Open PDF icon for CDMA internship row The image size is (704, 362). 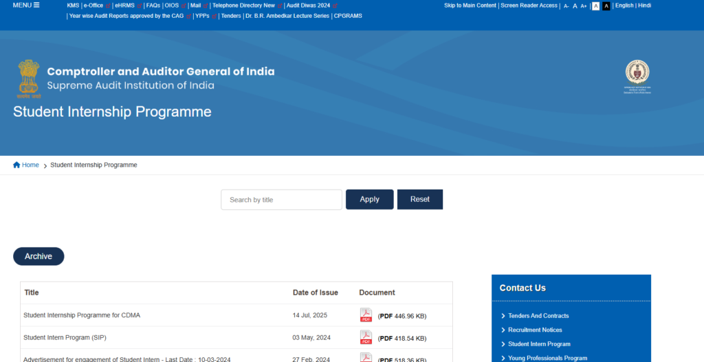[x=366, y=315]
